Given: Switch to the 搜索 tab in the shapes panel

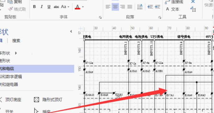Looking at the screenshot, I should 16,41.
